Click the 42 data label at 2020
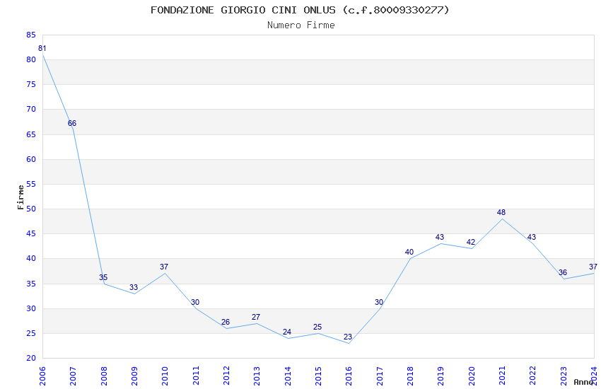The width and height of the screenshot is (601, 389). (471, 242)
